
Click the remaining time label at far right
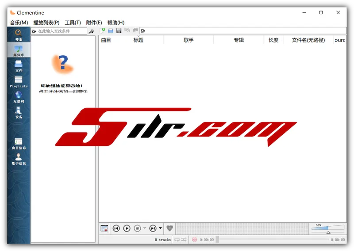pos(338,240)
